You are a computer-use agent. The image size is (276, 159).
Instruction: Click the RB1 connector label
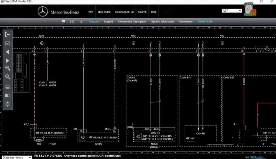point(75,129)
